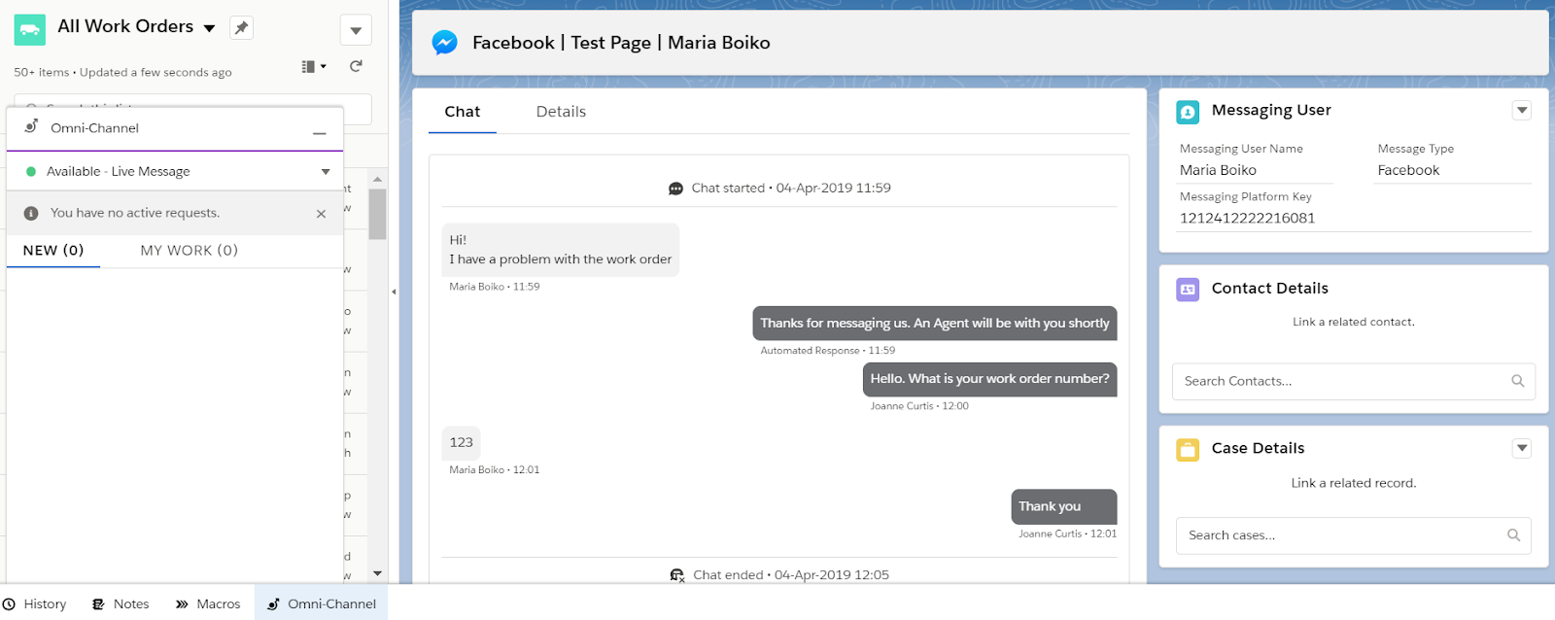This screenshot has height=620, width=1555.
Task: Open the display-as table layout menu
Action: coord(313,66)
